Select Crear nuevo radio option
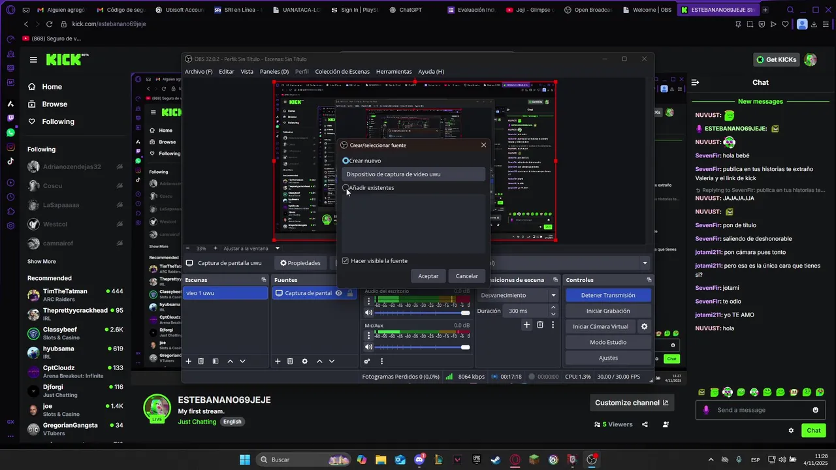The image size is (836, 470). (x=346, y=161)
